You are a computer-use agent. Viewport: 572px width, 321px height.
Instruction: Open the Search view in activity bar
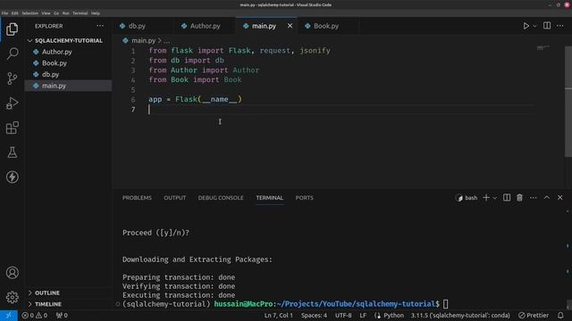12,53
